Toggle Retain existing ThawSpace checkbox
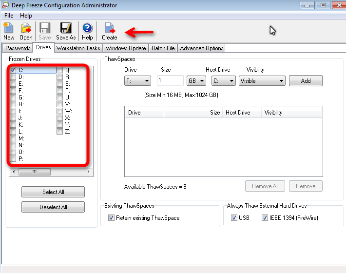Screen dimensions: 346x273 (x=111, y=218)
